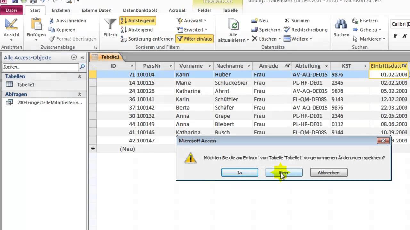The width and height of the screenshot is (410, 230).
Task: Sort descending with Absteigend
Action: tap(137, 30)
